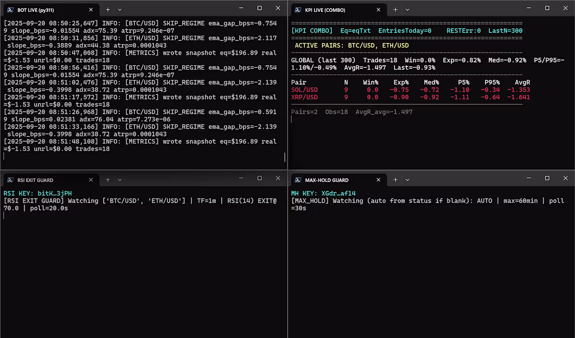Click PowerShell icon on BOT LIVE tab

(10, 10)
